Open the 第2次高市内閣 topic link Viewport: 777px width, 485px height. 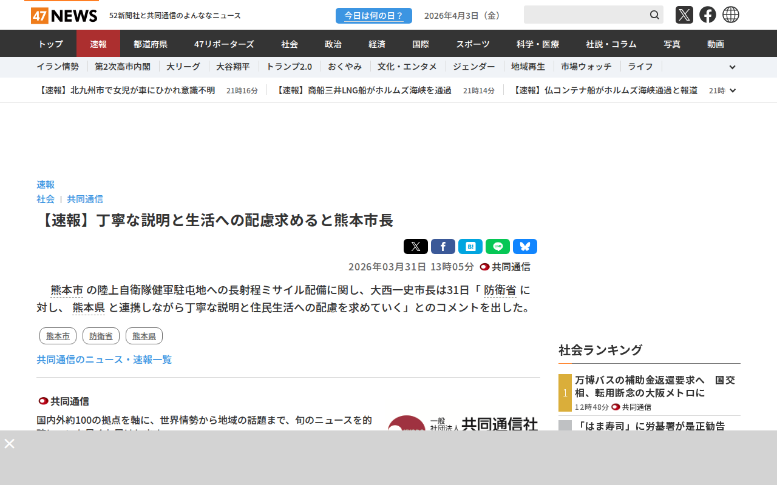(123, 67)
